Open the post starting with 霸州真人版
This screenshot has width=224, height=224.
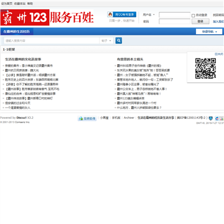(x=139, y=93)
